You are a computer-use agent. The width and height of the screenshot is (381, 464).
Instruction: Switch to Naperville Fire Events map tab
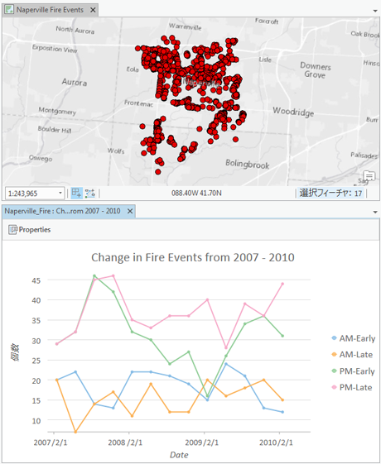click(x=50, y=10)
